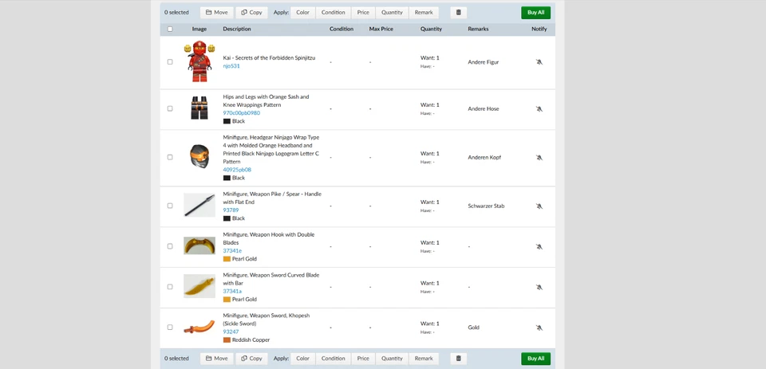
Task: Click the 'Schwarzer Stab' remark
Action: [x=486, y=206]
